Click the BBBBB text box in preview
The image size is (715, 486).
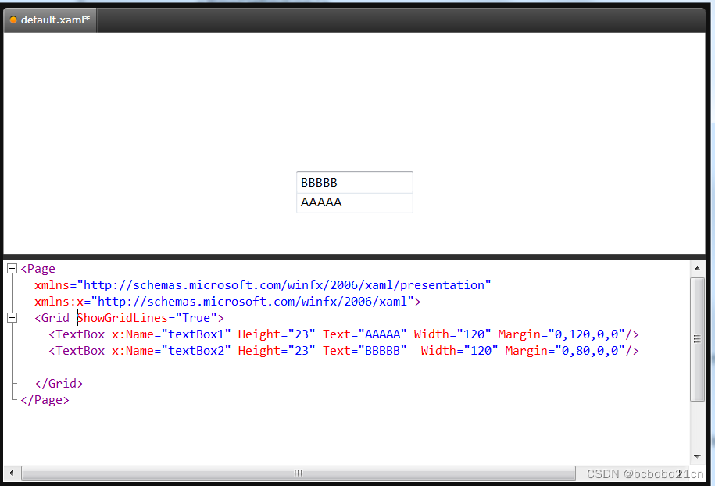coord(354,182)
